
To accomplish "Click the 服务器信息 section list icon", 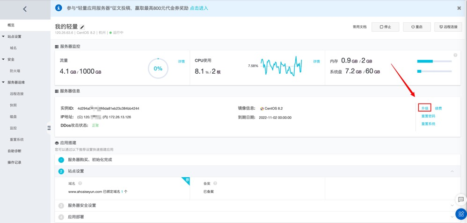I will pyautogui.click(x=57, y=91).
